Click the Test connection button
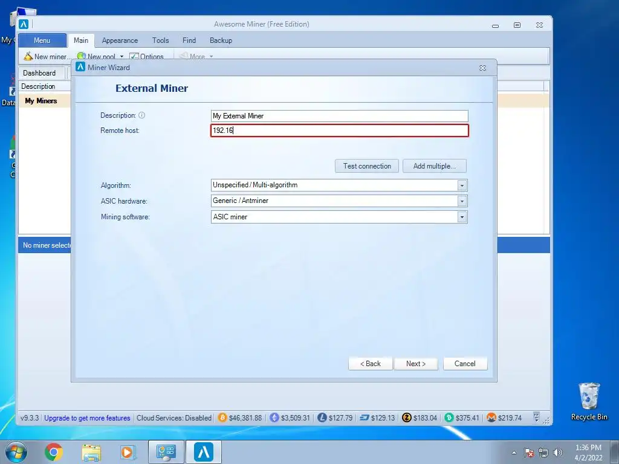Image resolution: width=619 pixels, height=464 pixels. (x=367, y=166)
